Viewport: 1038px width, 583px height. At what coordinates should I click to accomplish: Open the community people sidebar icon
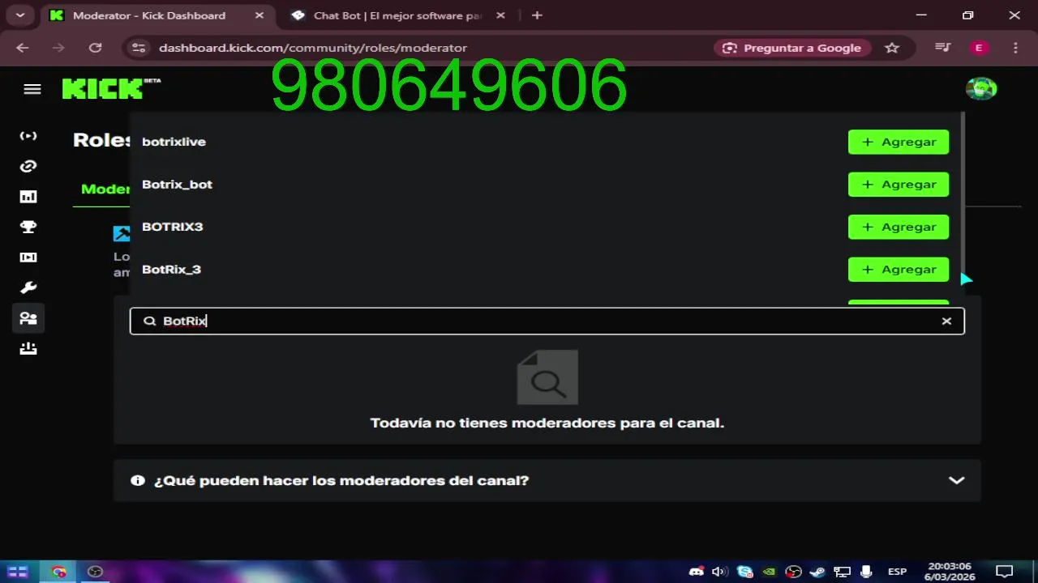[x=28, y=318]
